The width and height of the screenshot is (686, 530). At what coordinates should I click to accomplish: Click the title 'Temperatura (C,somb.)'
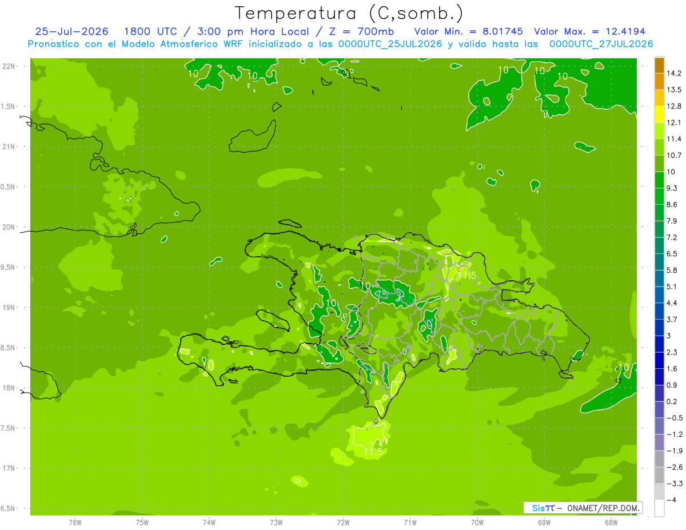click(x=349, y=13)
